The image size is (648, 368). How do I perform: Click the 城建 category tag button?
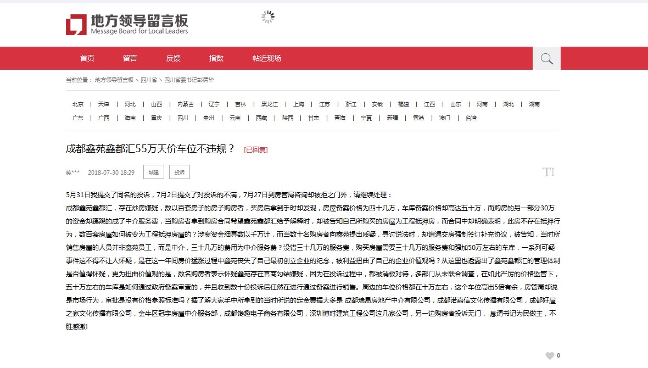(x=153, y=172)
